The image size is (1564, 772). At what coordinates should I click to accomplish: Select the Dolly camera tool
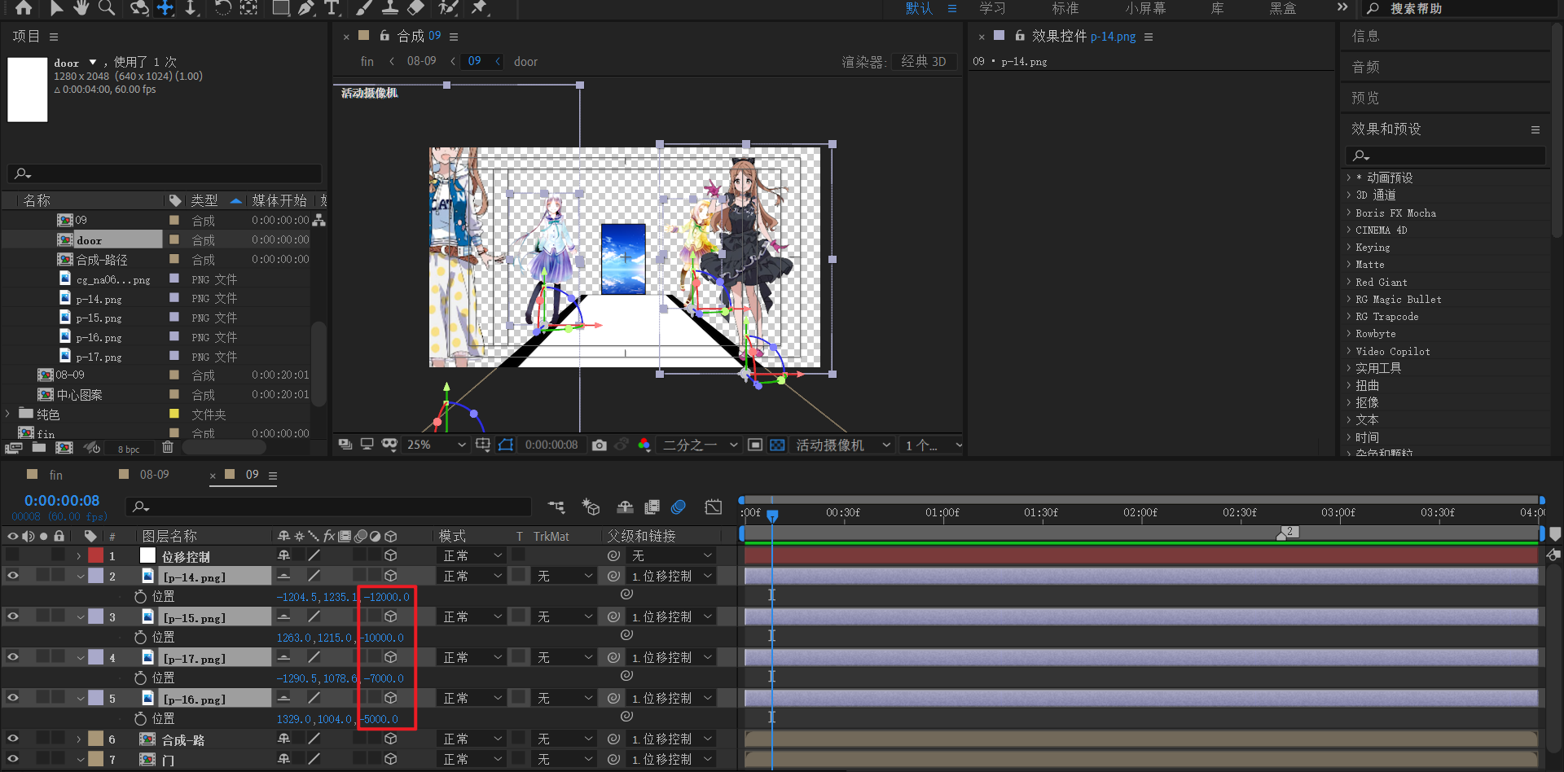(191, 8)
